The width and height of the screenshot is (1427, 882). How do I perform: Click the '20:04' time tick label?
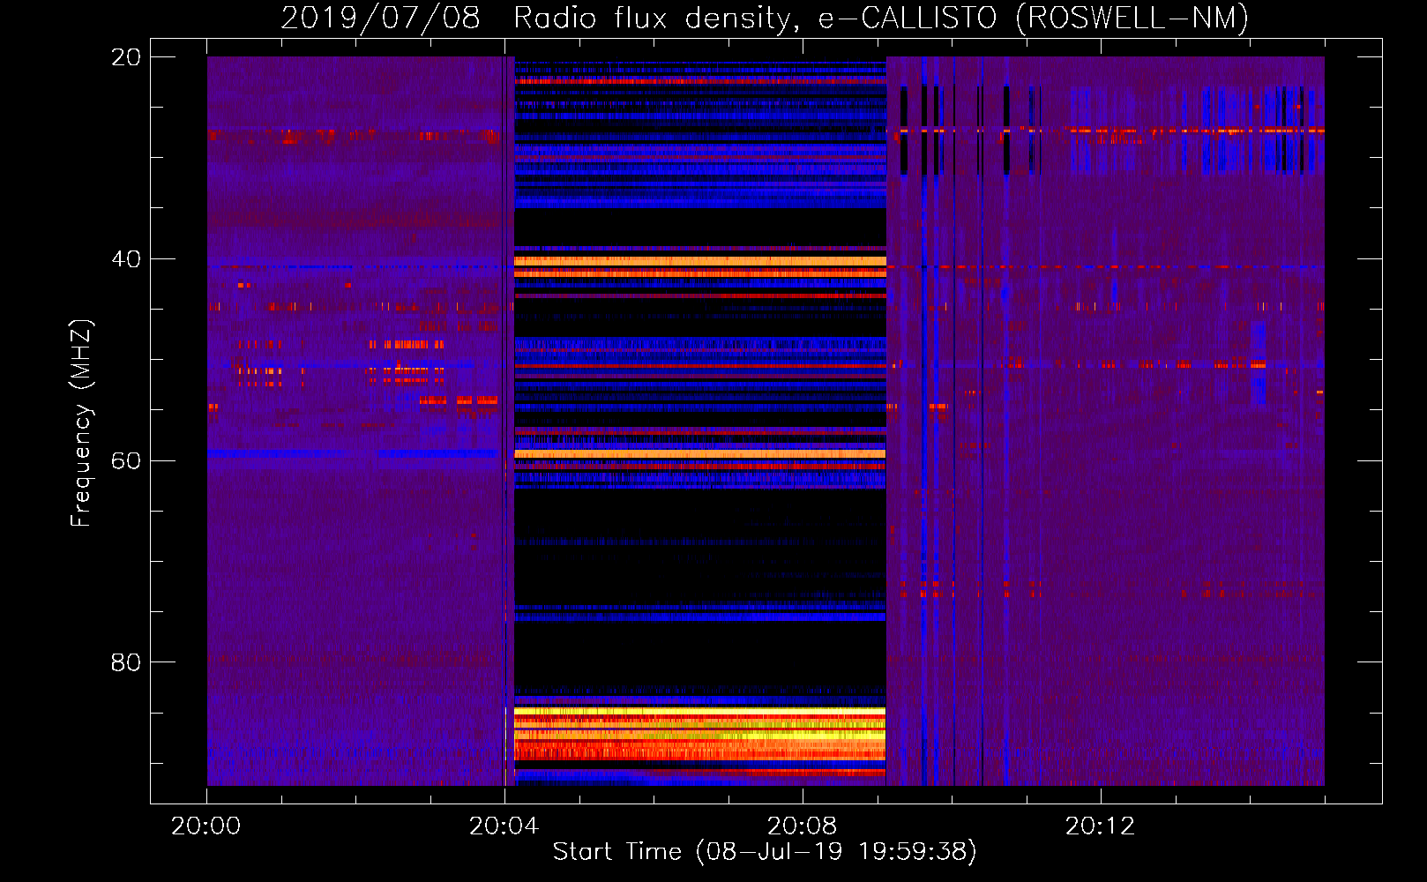504,826
